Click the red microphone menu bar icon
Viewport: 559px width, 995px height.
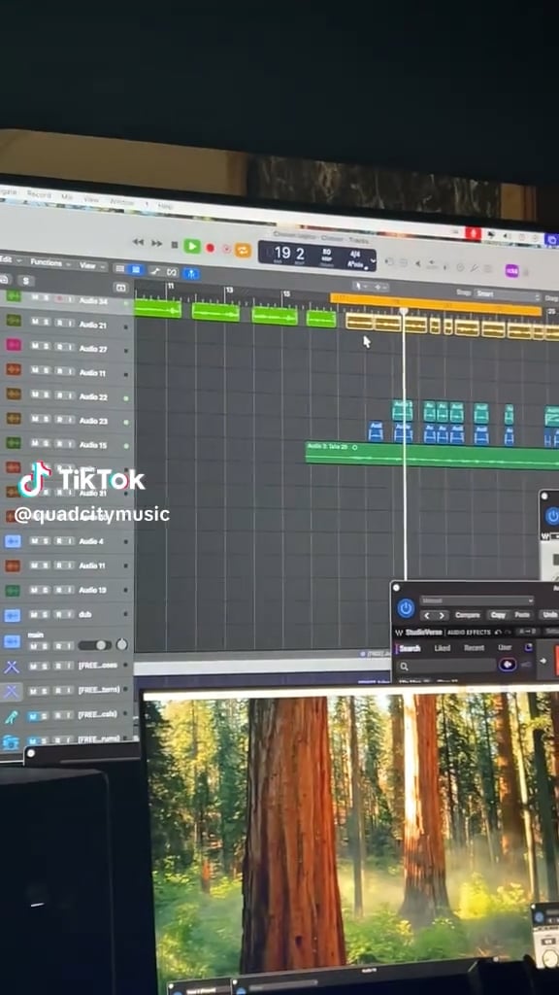[x=473, y=233]
